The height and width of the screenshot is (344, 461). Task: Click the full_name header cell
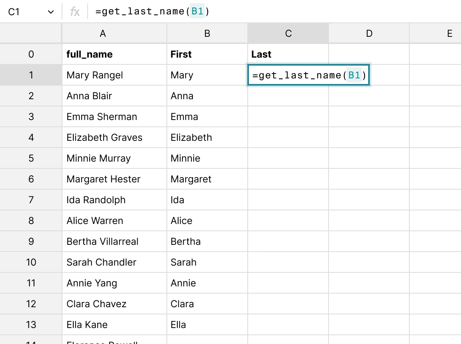pos(102,54)
